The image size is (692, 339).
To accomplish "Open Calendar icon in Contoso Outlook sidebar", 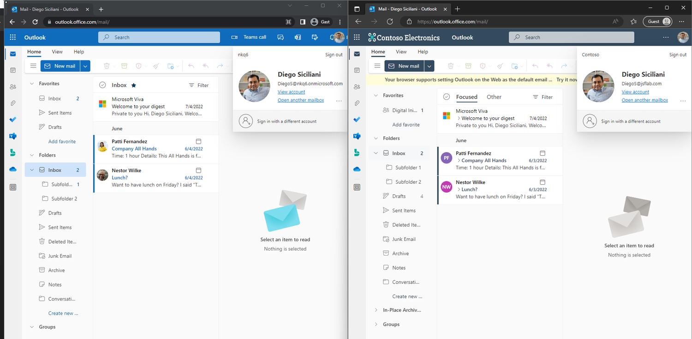I will click(357, 70).
